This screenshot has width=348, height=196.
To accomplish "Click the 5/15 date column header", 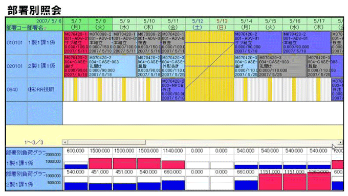I will click(271, 21).
